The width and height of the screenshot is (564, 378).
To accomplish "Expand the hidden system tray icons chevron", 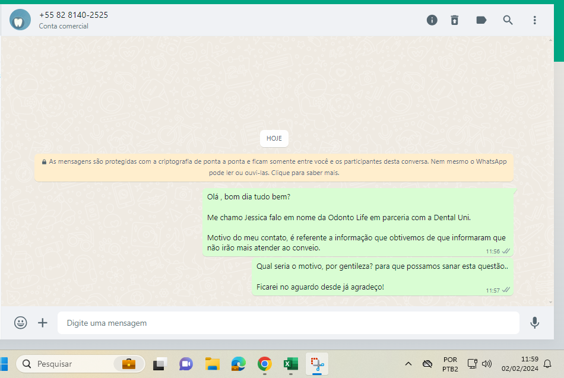I will pyautogui.click(x=408, y=364).
